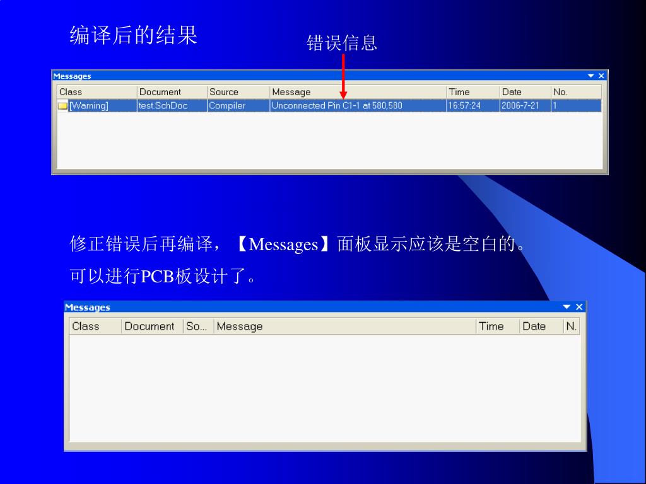
Task: Sort by Class column in top Messages panel
Action: tap(97, 92)
